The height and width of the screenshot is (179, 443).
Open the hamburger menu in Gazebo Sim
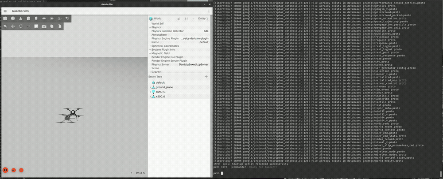(x=5, y=10)
